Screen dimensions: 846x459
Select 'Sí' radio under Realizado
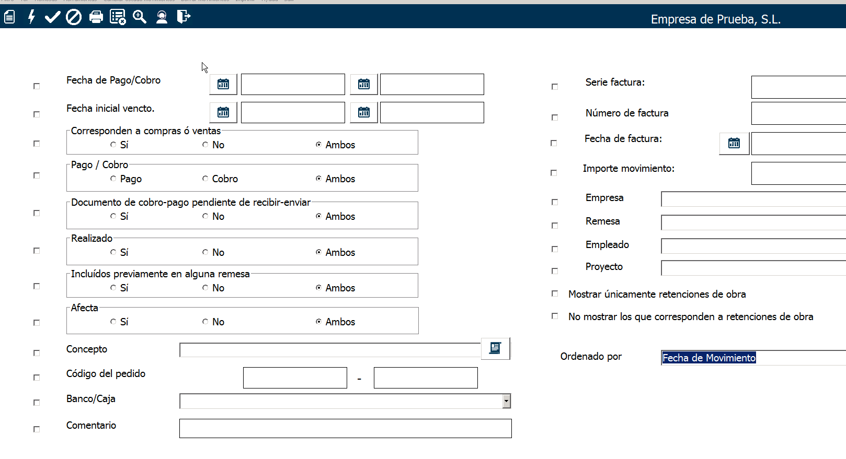tap(113, 252)
